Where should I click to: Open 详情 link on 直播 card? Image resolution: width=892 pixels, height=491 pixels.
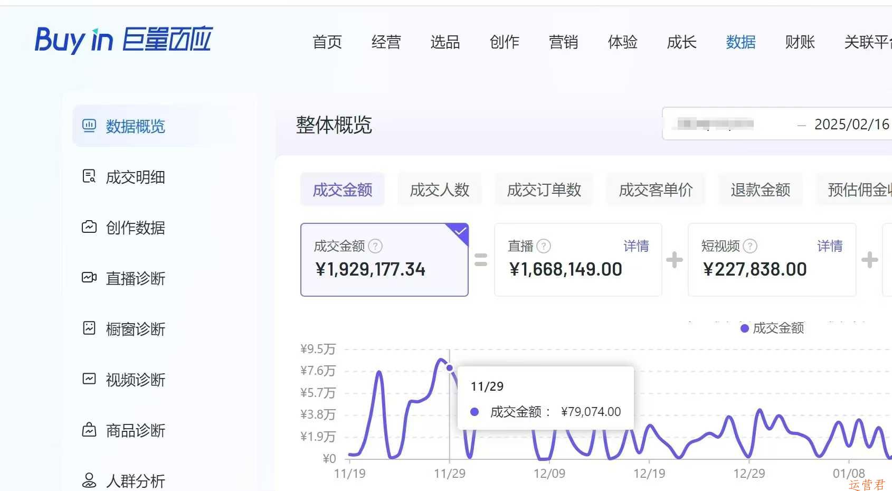click(x=636, y=246)
